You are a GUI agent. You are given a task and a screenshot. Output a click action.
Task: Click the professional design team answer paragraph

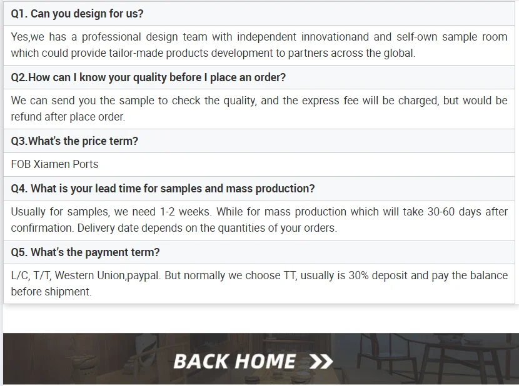tap(259, 45)
